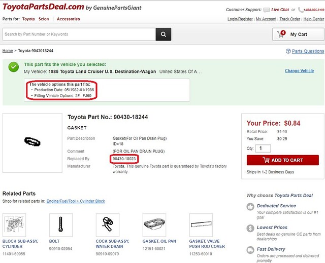Focus the part number search field
The width and height of the screenshot is (325, 263).
[x=79, y=34]
